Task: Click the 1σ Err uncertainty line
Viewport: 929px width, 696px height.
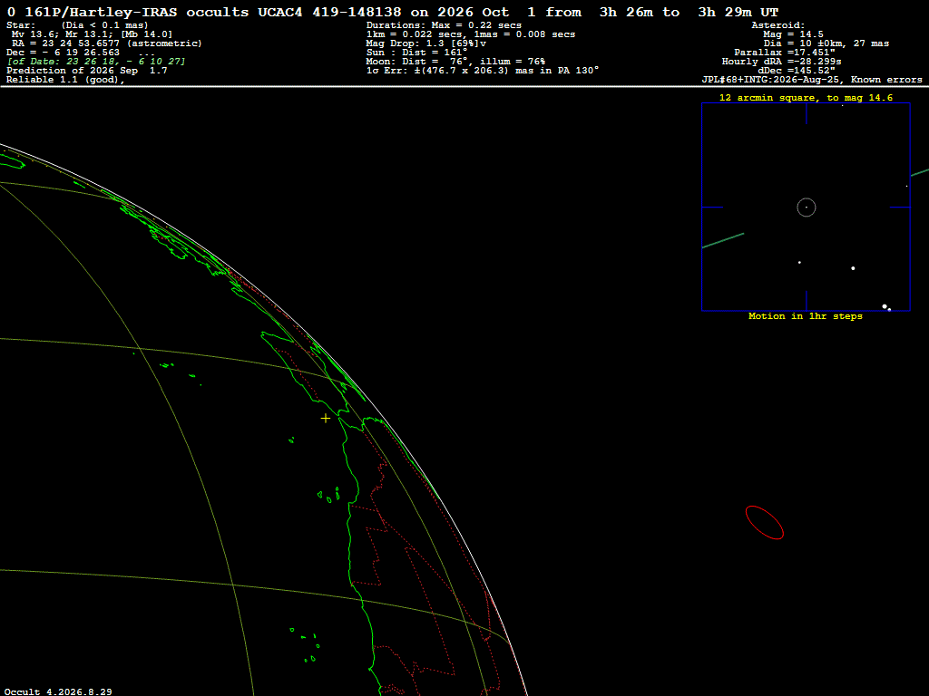Action: [x=483, y=71]
